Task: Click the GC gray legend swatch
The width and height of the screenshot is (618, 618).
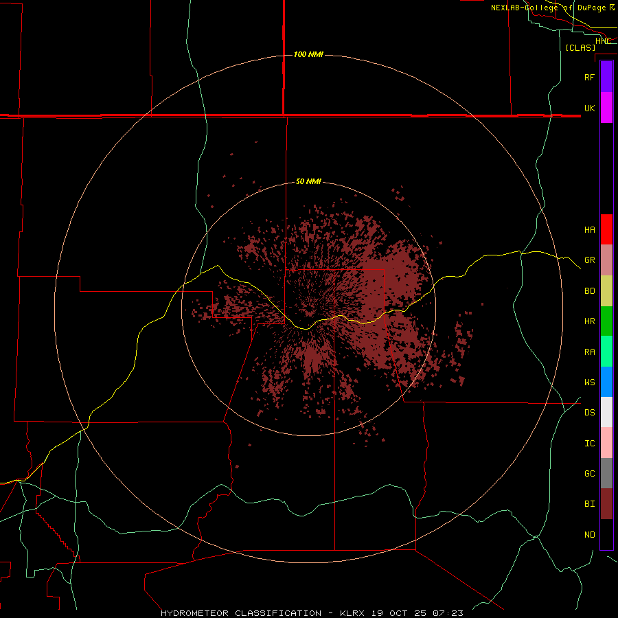Action: coord(606,473)
